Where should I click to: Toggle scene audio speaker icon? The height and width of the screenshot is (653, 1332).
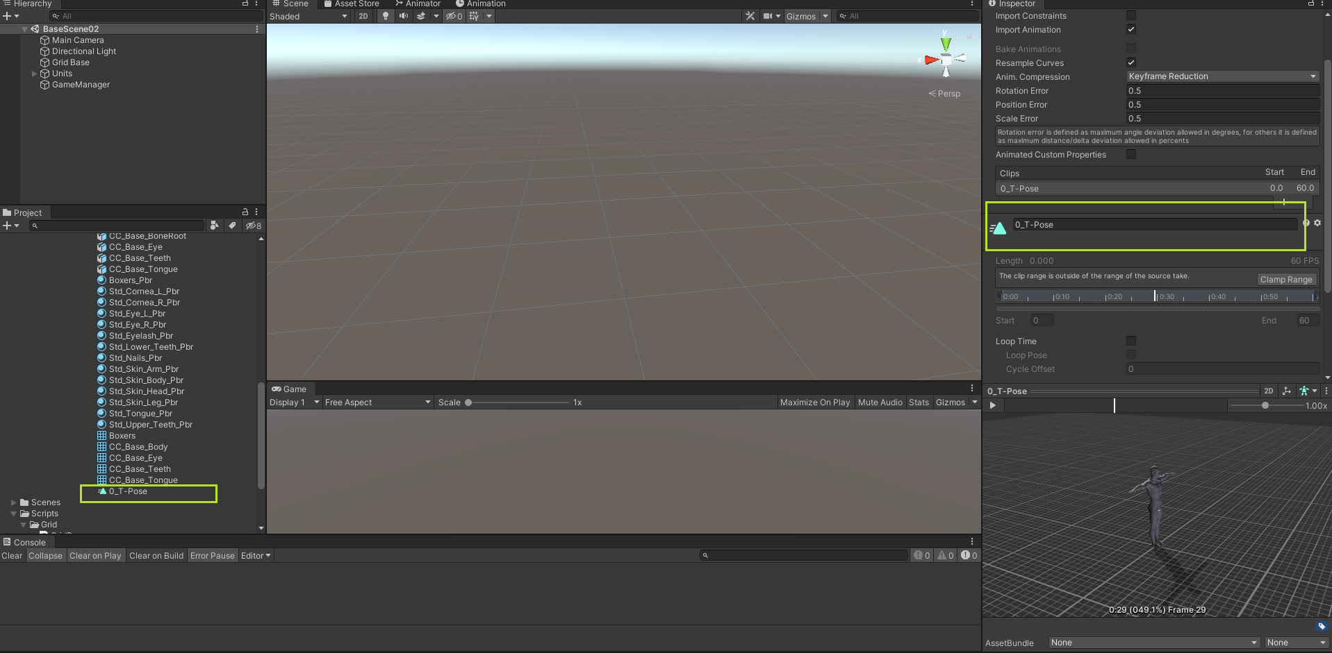pos(403,16)
